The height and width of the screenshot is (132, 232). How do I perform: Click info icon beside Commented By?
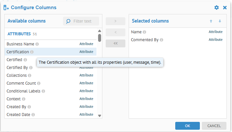coord(161,40)
